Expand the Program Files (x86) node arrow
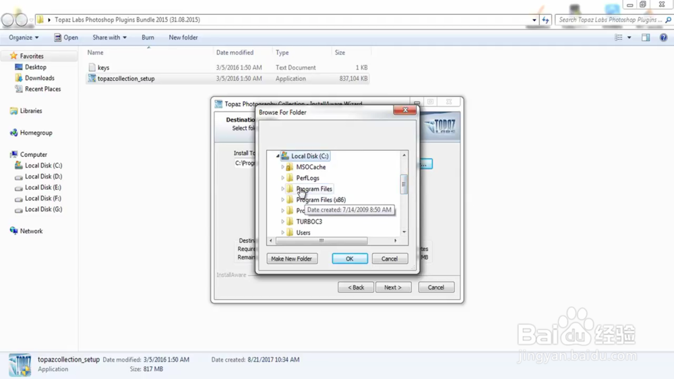674x379 pixels. [x=282, y=199]
